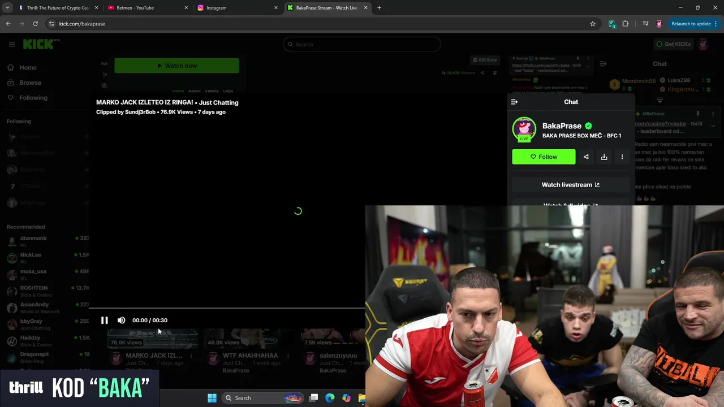Click Windows taskbar Search box
The height and width of the screenshot is (407, 724).
262,398
